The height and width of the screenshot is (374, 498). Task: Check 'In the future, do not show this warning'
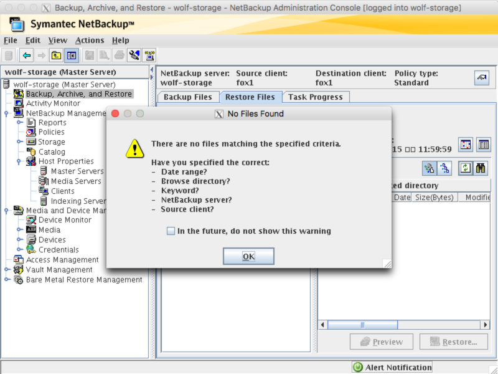click(x=170, y=231)
